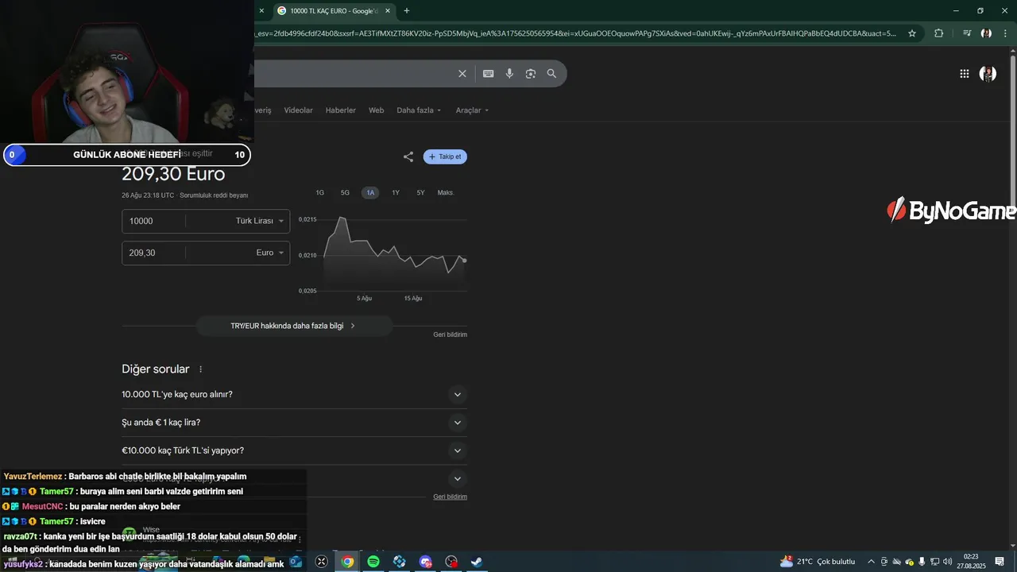This screenshot has width=1017, height=572.
Task: Expand '€10.000 kaç Türk TL'si yapıyor?' question
Action: click(x=294, y=450)
